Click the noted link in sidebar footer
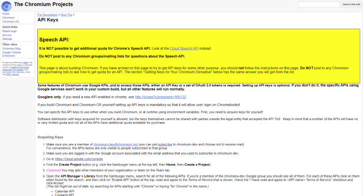 click(25, 63)
